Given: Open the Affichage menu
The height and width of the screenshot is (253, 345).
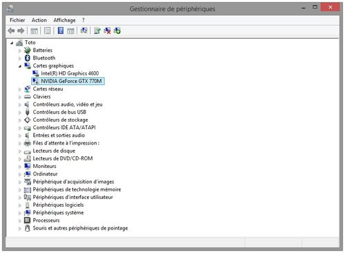Looking at the screenshot, I should pyautogui.click(x=64, y=20).
